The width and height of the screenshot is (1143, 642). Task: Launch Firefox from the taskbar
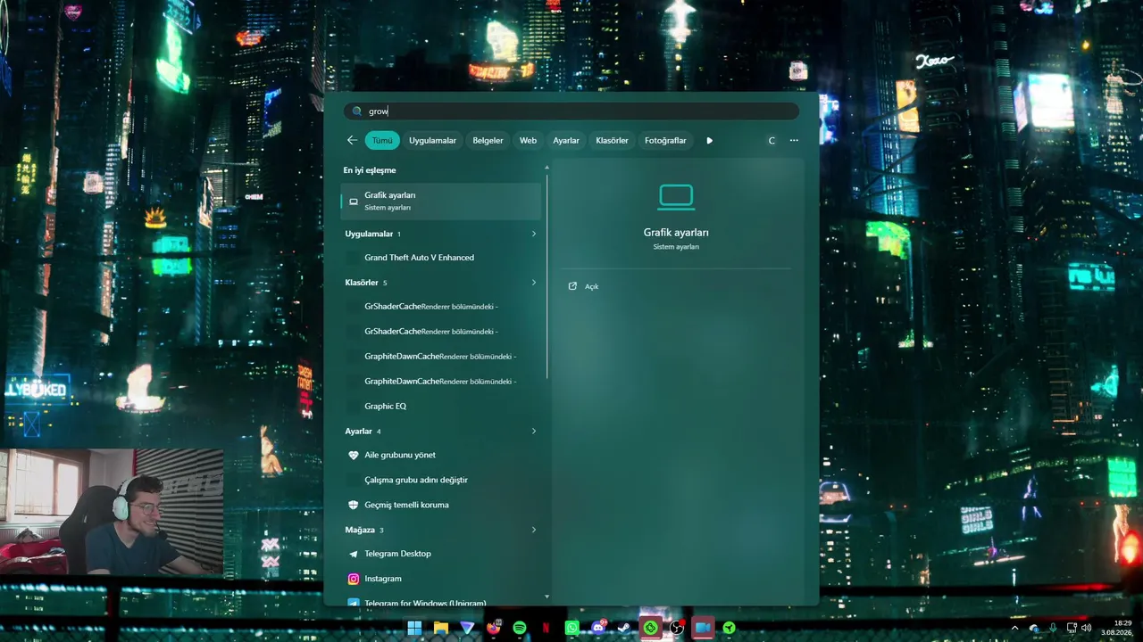tap(494, 628)
